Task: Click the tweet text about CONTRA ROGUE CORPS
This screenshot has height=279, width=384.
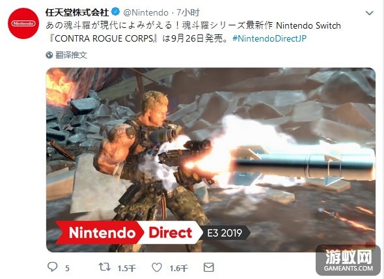Action: 193,32
